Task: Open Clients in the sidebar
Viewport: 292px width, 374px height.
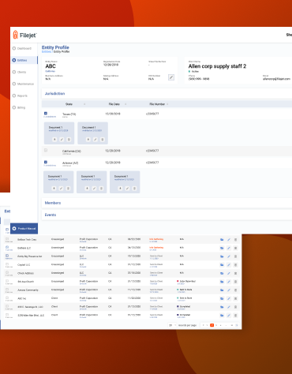Action: 20,72
